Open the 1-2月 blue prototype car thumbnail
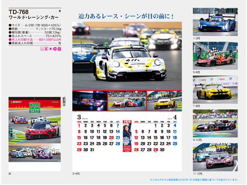 pyautogui.click(x=215, y=22)
